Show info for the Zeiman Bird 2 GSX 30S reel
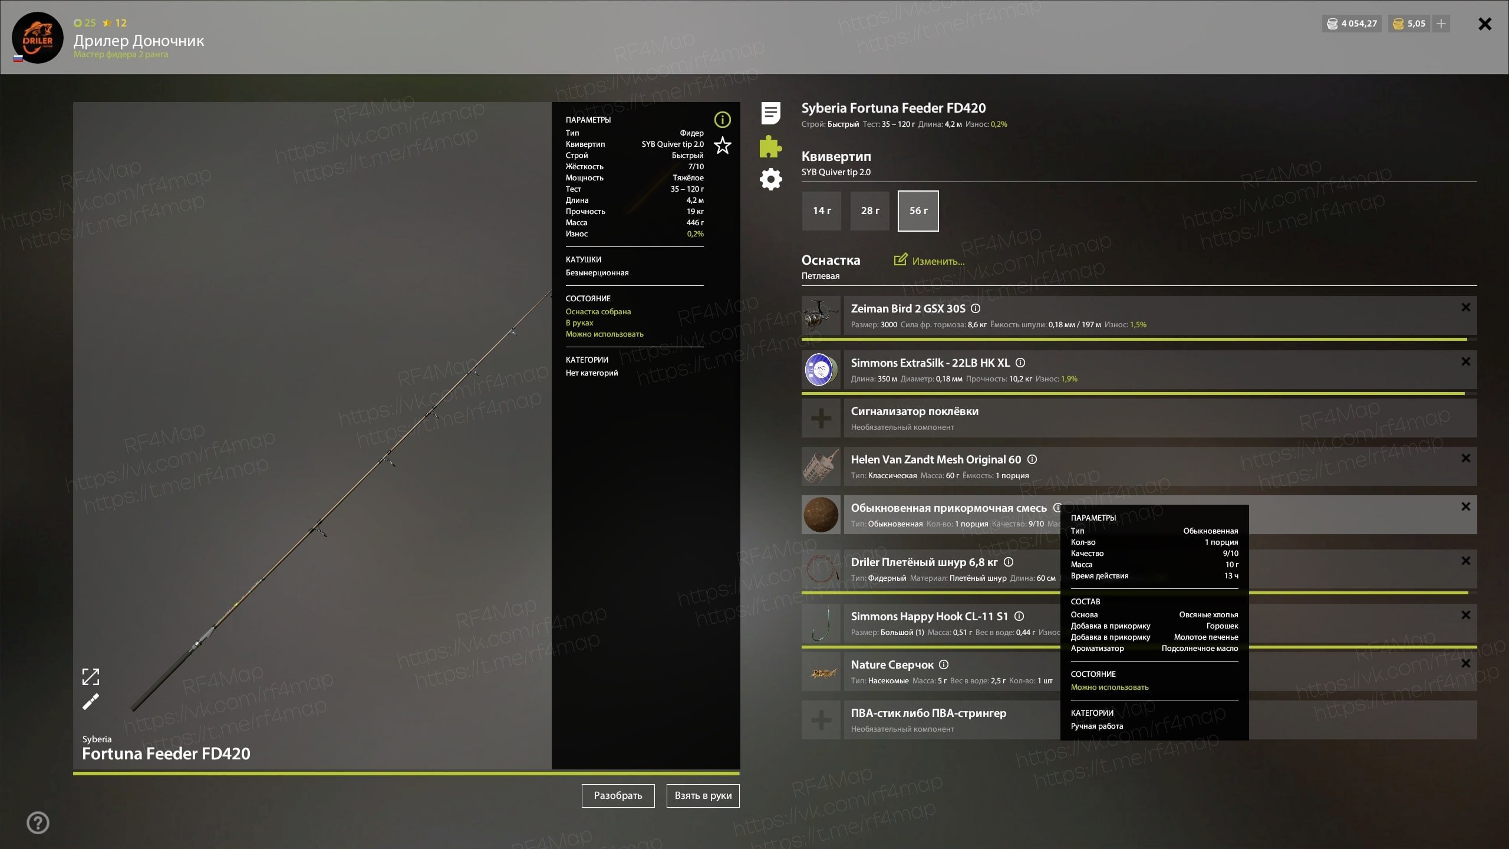This screenshot has height=849, width=1509. pyautogui.click(x=976, y=308)
